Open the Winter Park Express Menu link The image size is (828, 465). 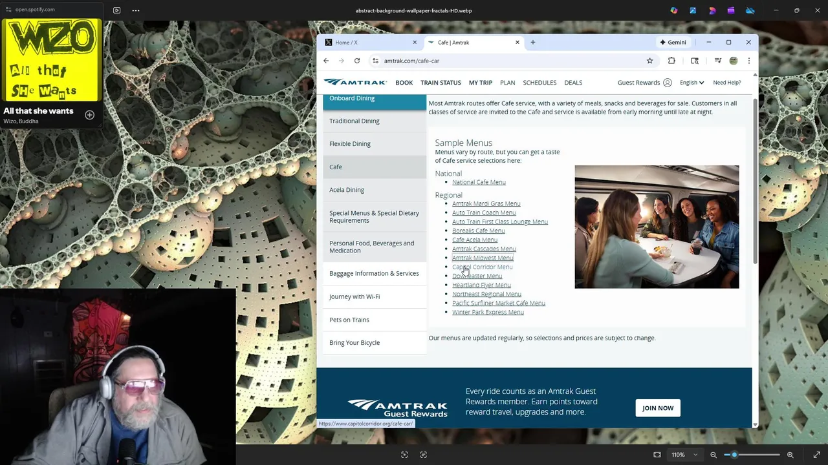(x=488, y=313)
